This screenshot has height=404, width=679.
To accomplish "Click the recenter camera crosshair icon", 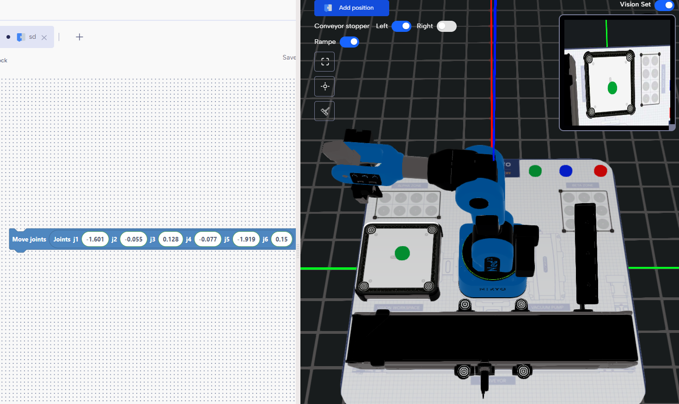I will [324, 86].
